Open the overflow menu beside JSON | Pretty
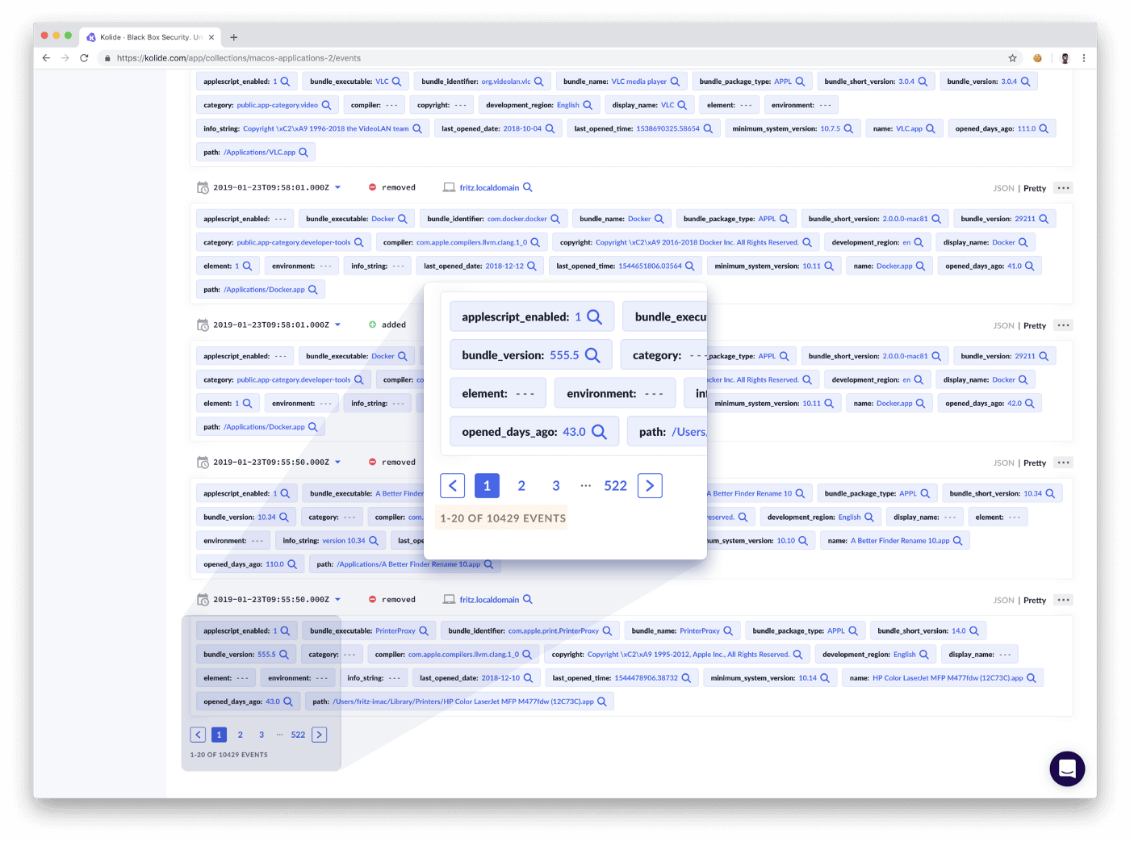Image resolution: width=1130 pixels, height=842 pixels. pyautogui.click(x=1063, y=188)
